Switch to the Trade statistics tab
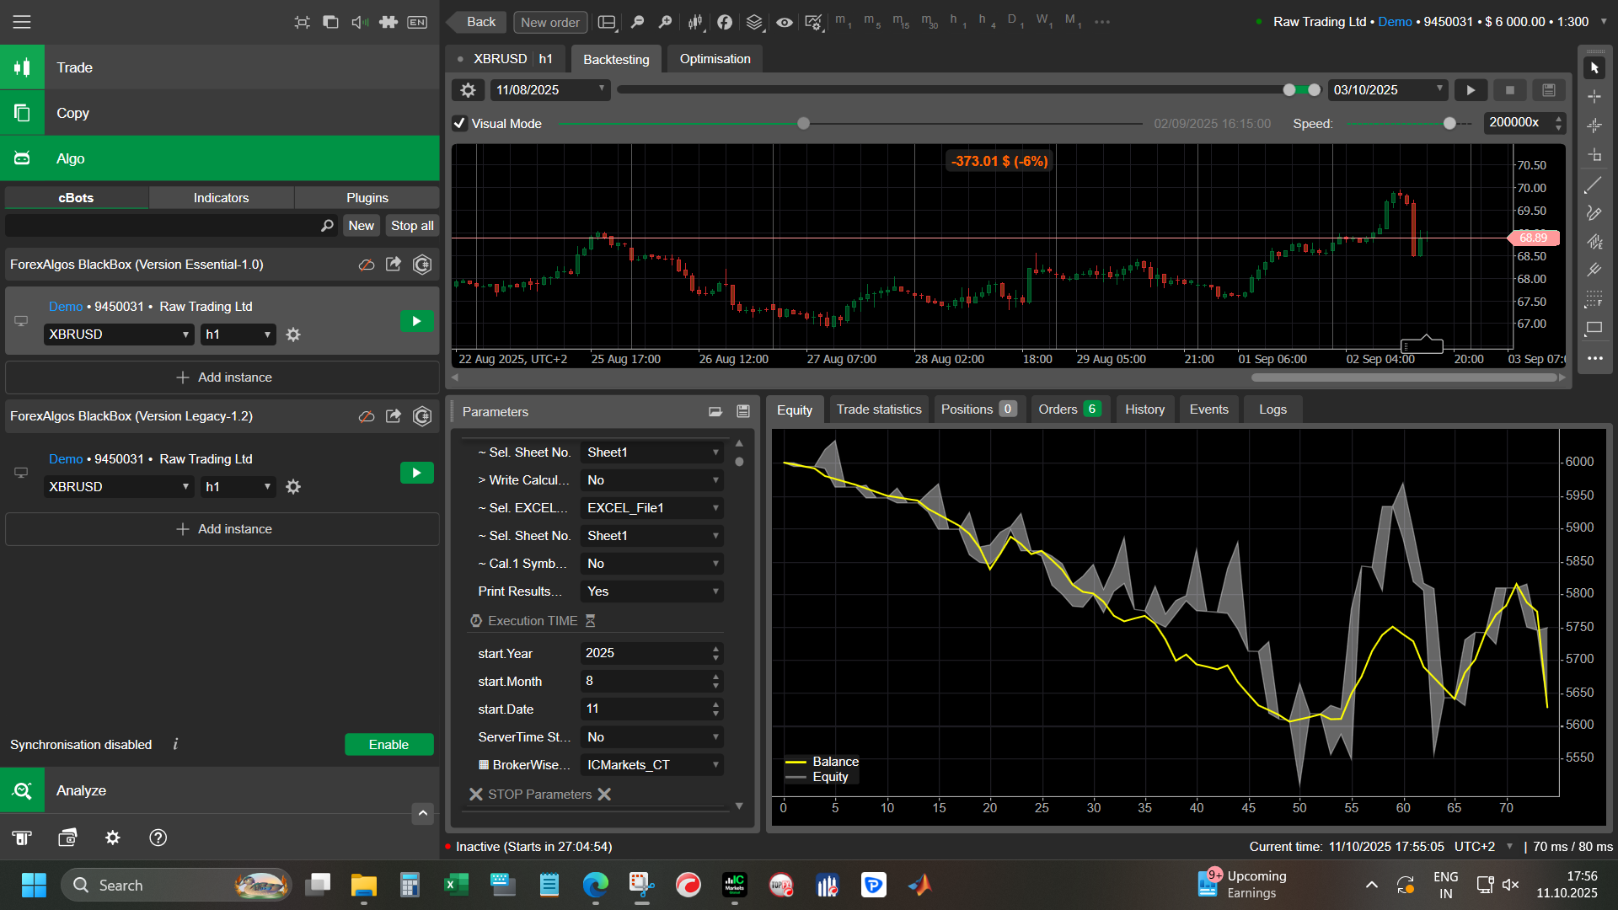This screenshot has width=1618, height=910. [x=878, y=409]
